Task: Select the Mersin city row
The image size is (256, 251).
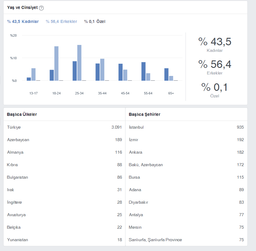Action: pyautogui.click(x=186, y=227)
